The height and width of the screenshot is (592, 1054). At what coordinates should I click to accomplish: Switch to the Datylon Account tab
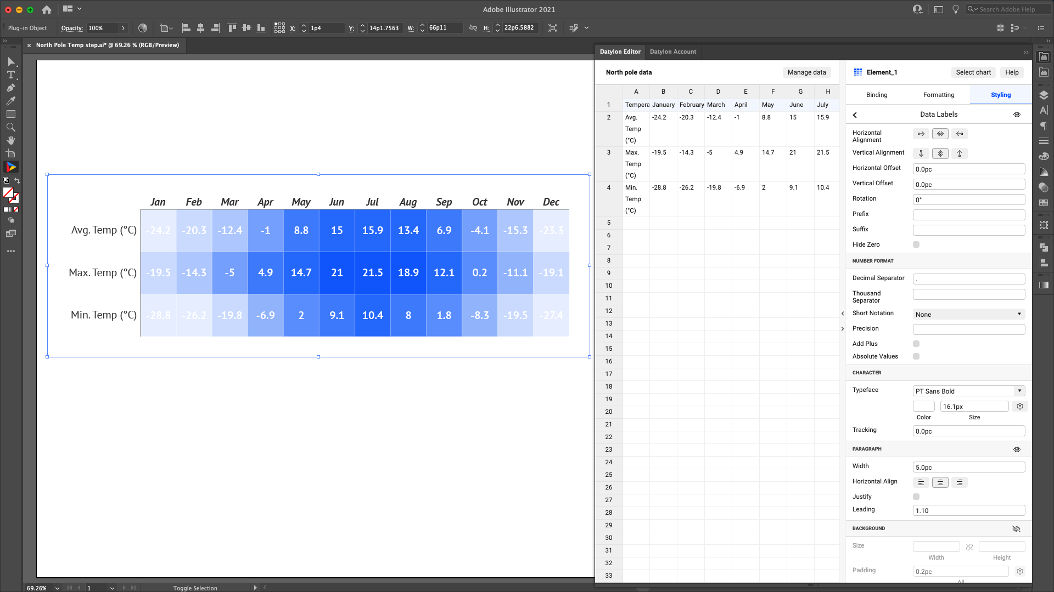point(673,52)
